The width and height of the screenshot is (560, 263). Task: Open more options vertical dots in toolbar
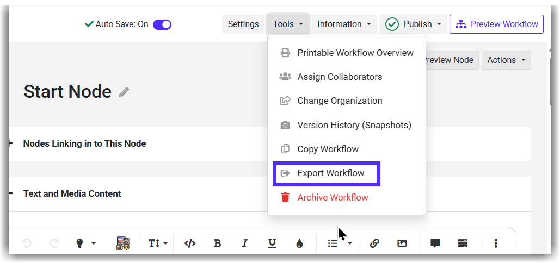point(496,243)
